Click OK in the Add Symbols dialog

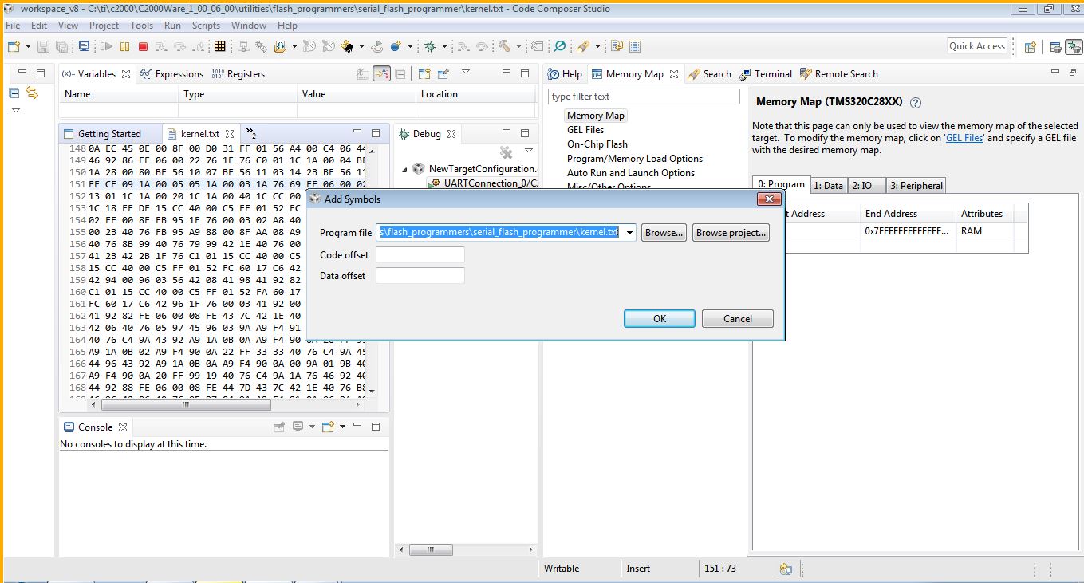tap(659, 318)
